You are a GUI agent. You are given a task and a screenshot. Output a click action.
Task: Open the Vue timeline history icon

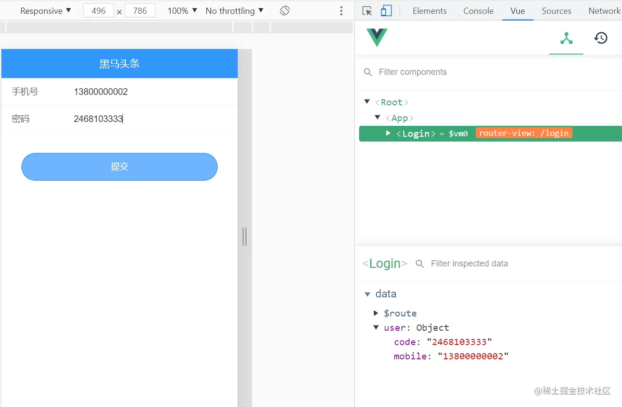coord(601,38)
